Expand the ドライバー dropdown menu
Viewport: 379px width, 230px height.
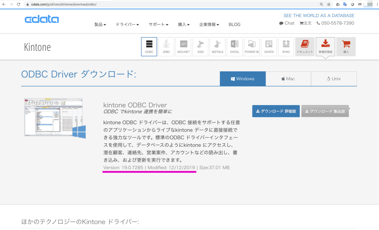tap(127, 25)
